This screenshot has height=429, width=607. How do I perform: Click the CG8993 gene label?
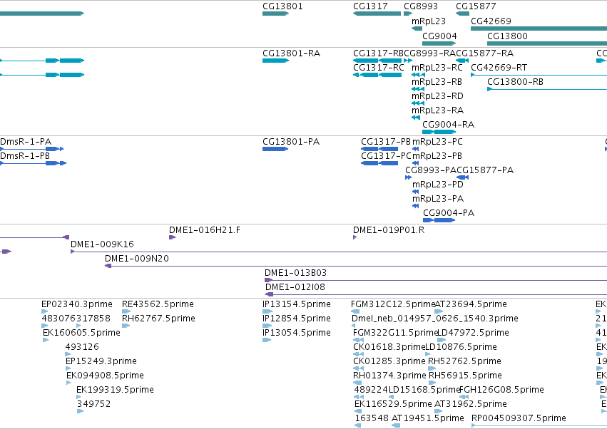[421, 6]
